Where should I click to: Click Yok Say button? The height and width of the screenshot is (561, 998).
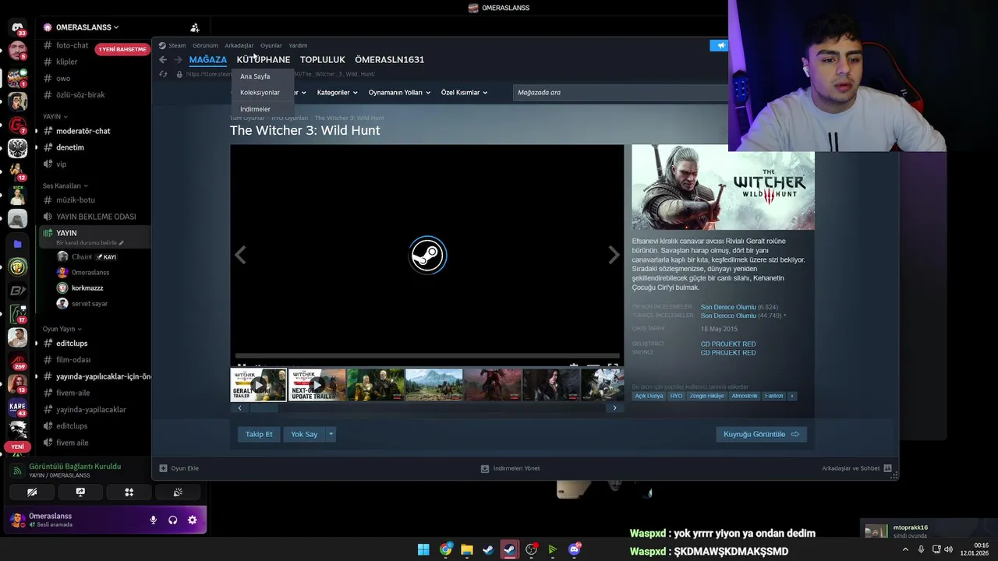[304, 434]
